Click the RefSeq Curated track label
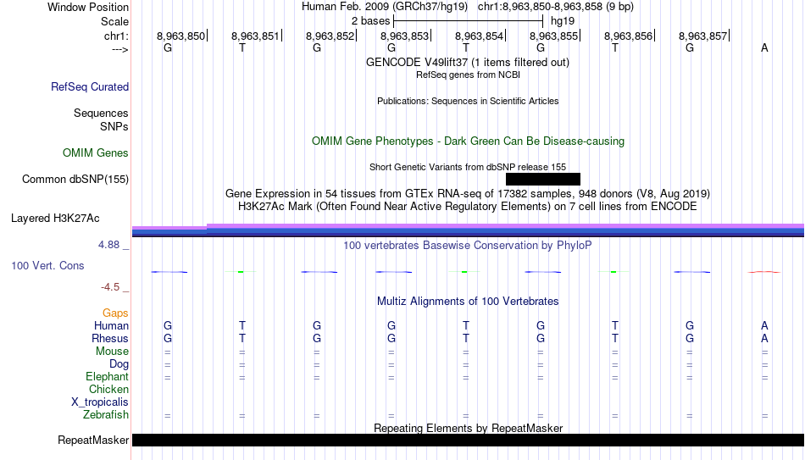 click(x=89, y=86)
